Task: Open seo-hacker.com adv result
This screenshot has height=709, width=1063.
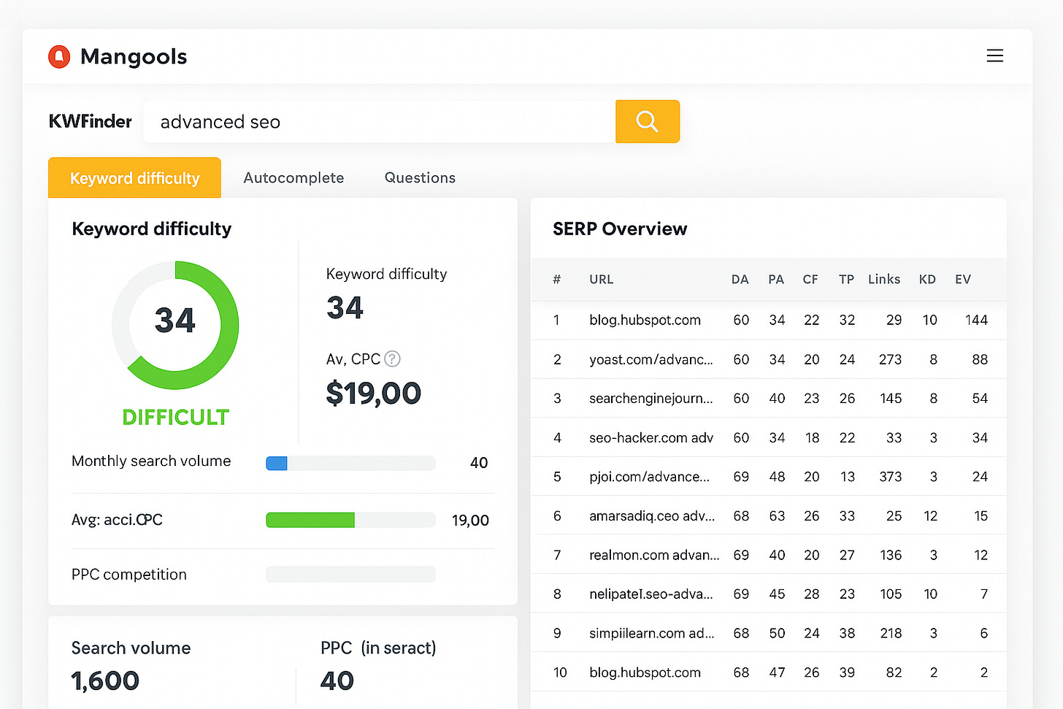Action: [651, 437]
